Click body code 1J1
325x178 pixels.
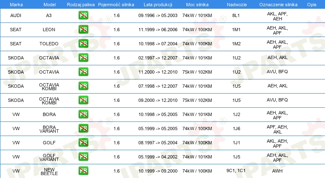point(236,143)
